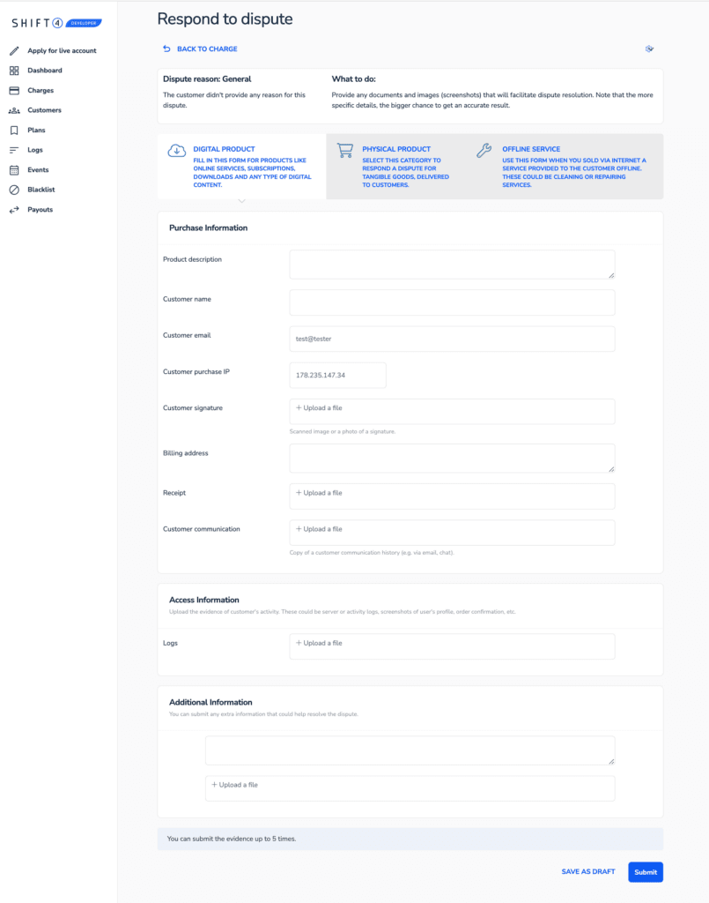Screen dimensions: 709x903
Task: Open Customers in the sidebar
Action: click(x=44, y=110)
